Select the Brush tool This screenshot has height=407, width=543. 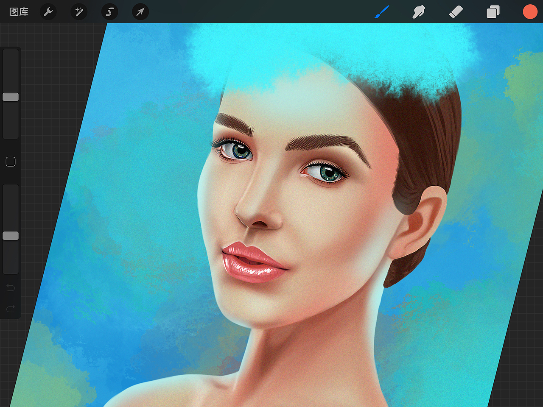click(x=382, y=12)
